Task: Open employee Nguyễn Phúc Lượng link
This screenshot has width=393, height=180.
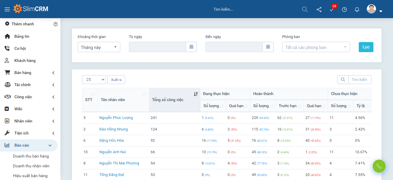Action: pos(116,118)
